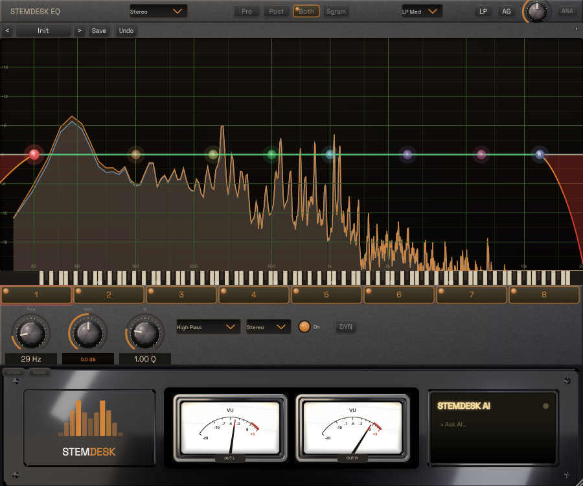This screenshot has height=486, width=583.
Task: Toggle band 7 enable LED
Action: coord(441,291)
